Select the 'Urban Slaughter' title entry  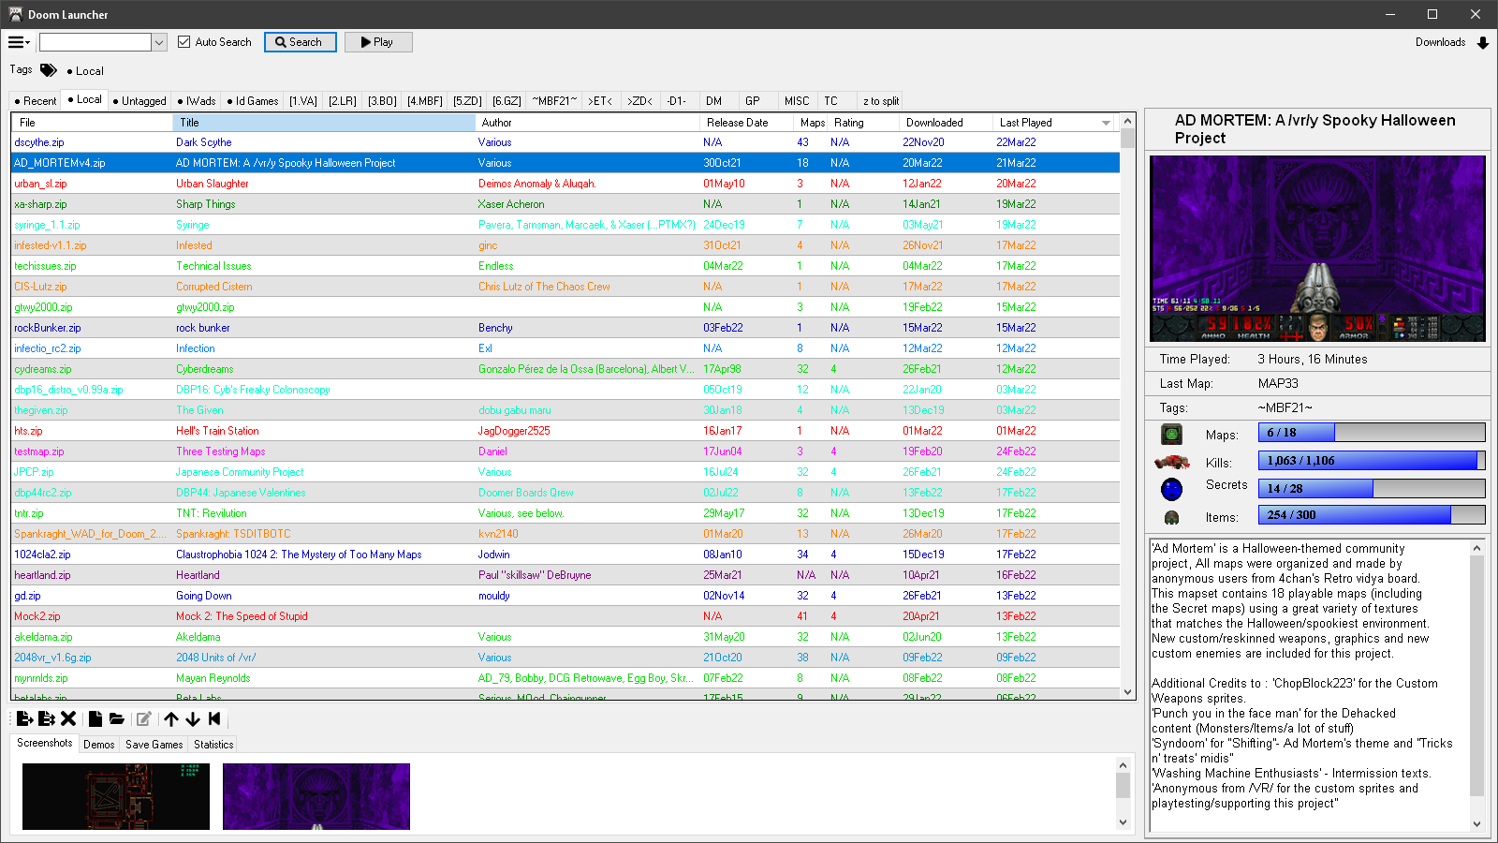point(213,184)
